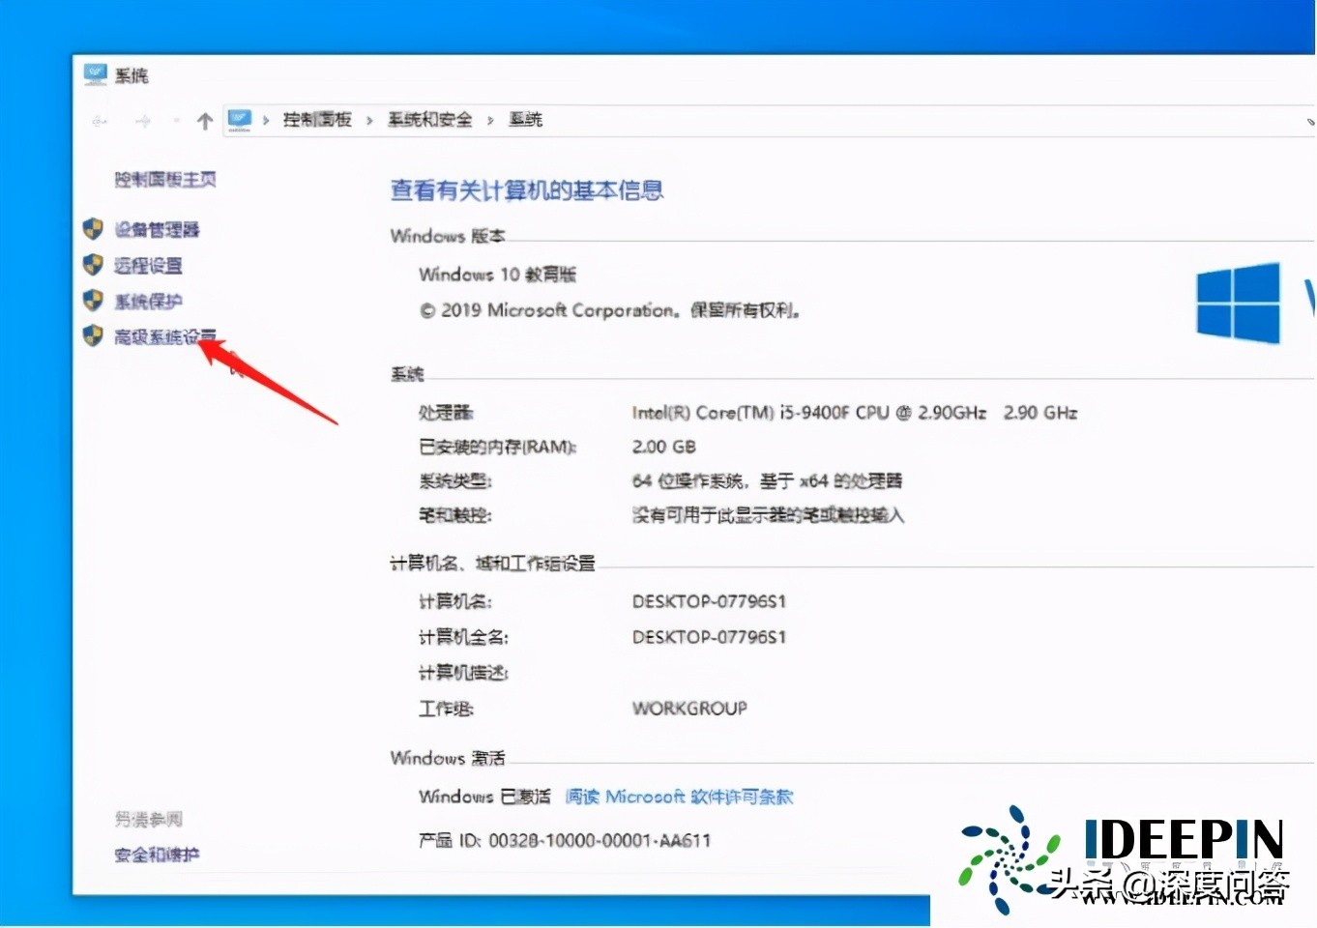
Task: Click pen and touch value 没有可用于此显示器的笔或触控输入
Action: (x=768, y=515)
